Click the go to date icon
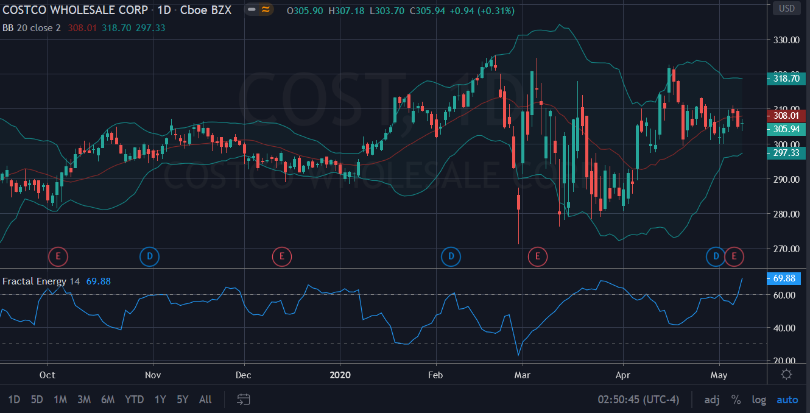This screenshot has height=413, width=810. (x=244, y=400)
